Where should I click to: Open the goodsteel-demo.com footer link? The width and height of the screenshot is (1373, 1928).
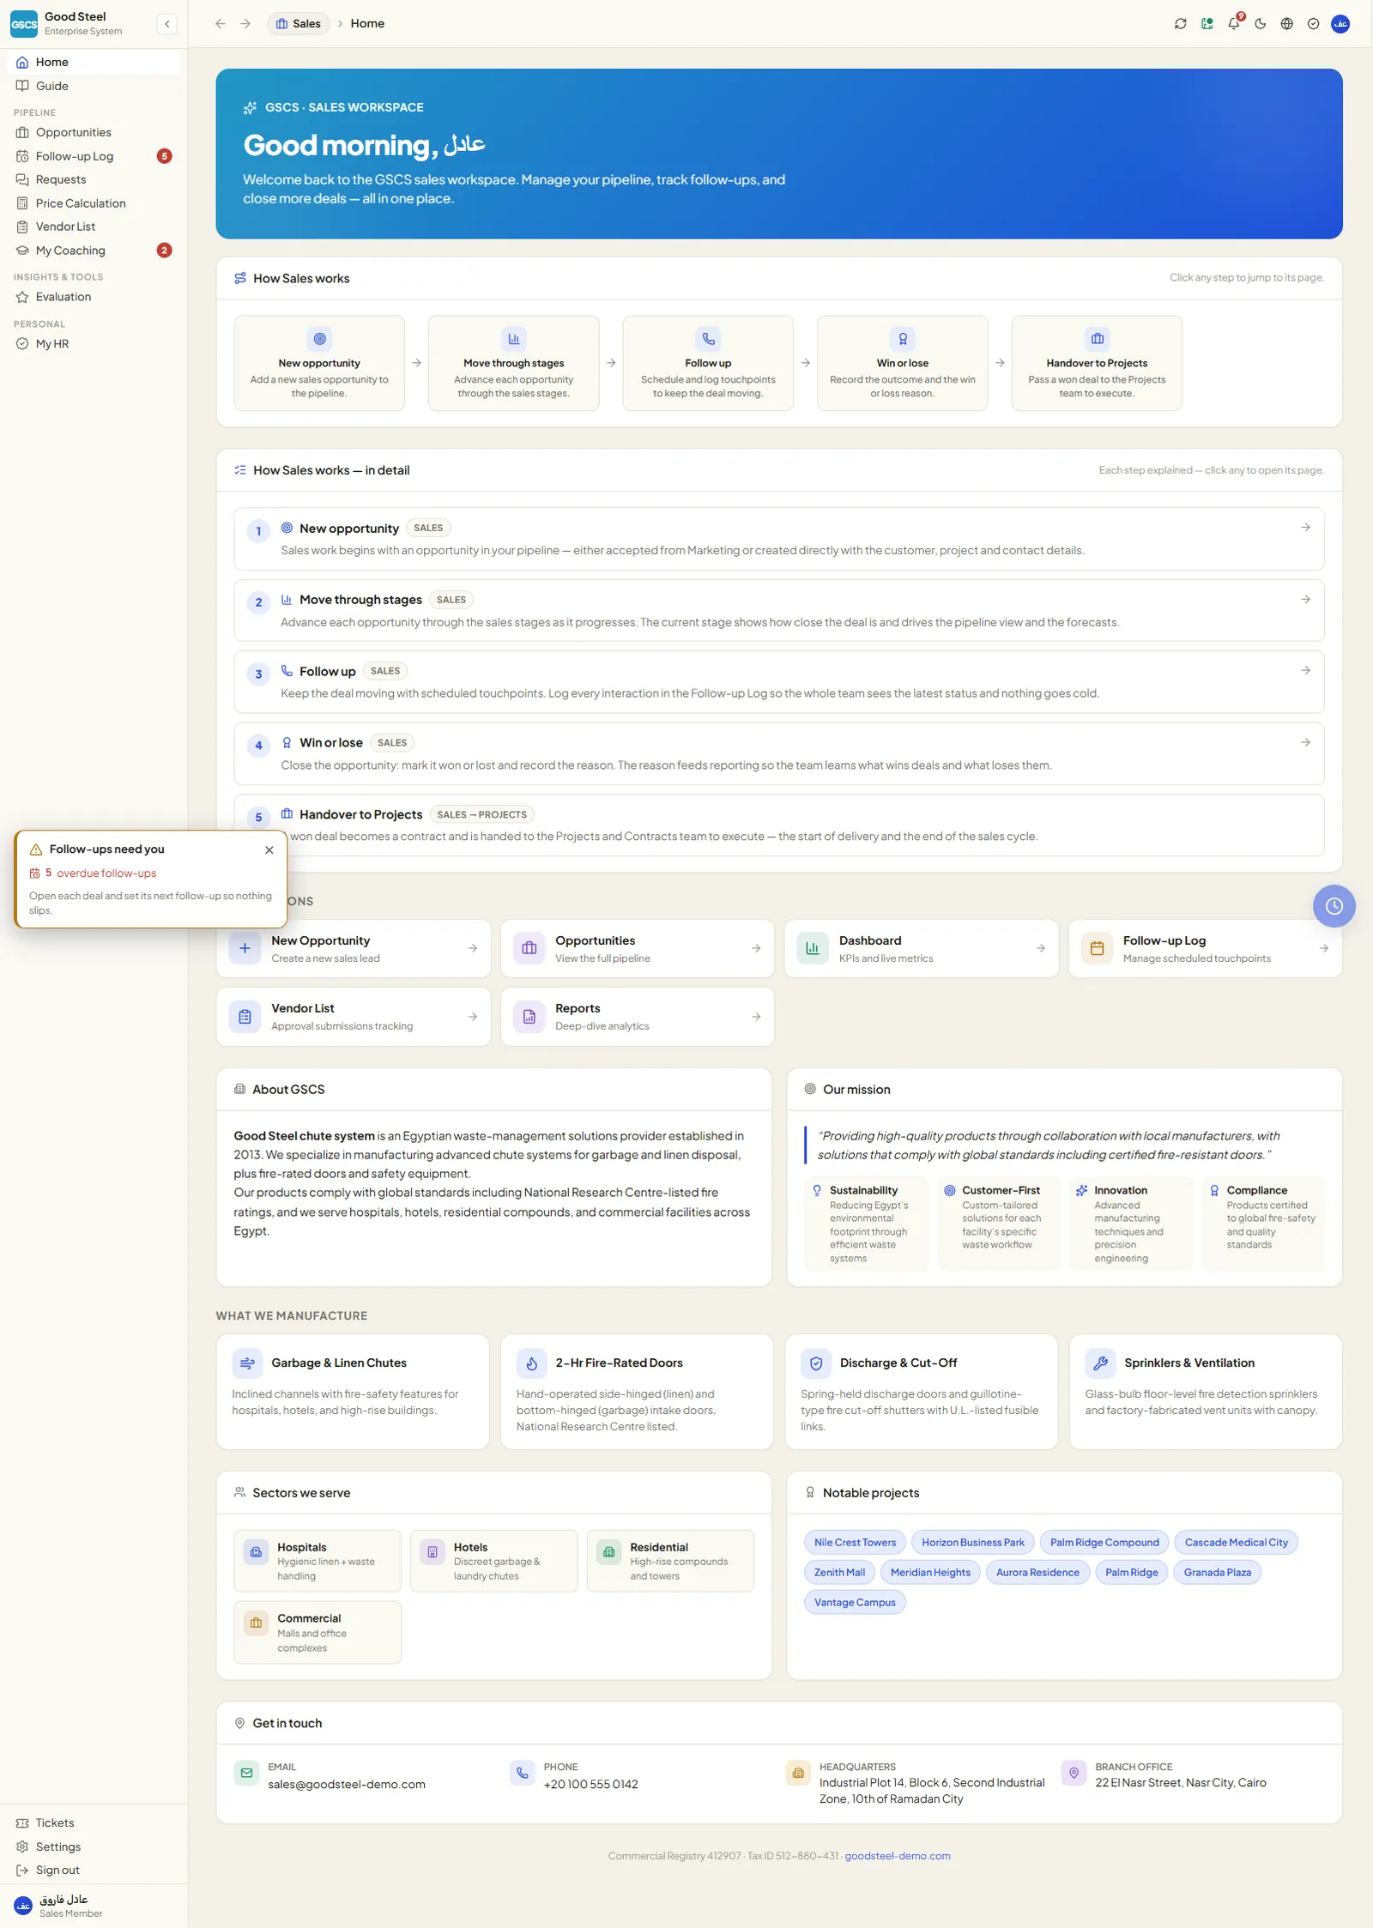898,1855
